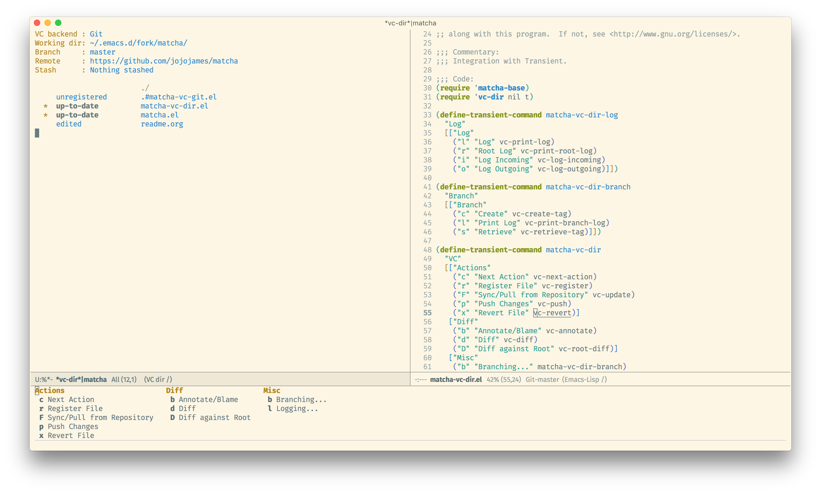Click vc-revert on line 55
821x493 pixels.
tap(552, 313)
